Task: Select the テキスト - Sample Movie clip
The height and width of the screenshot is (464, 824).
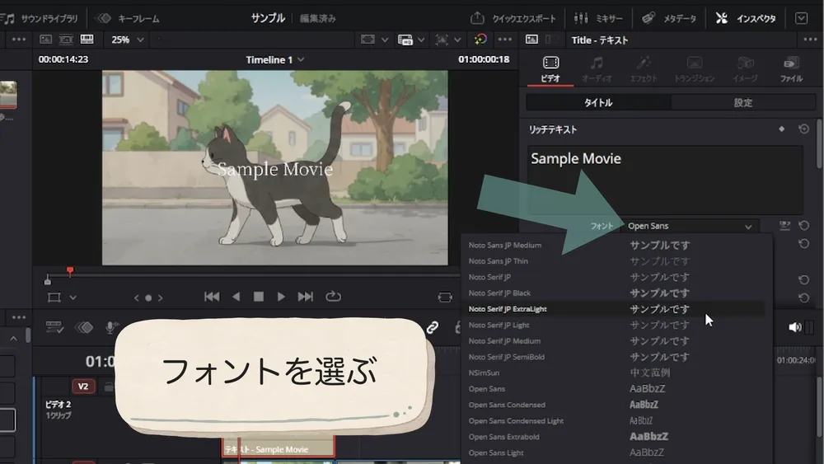Action: [278, 448]
